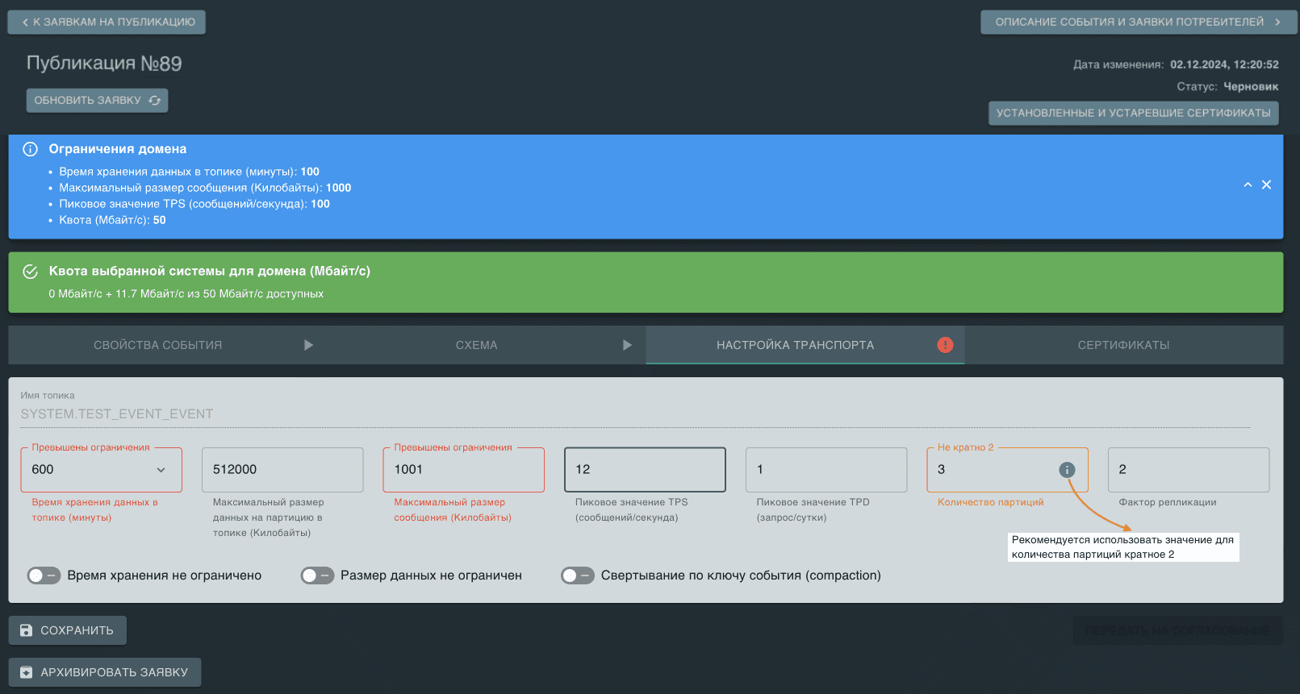Enable Время хранения не ограничено toggle
Viewport: 1300px width, 694px height.
(44, 576)
